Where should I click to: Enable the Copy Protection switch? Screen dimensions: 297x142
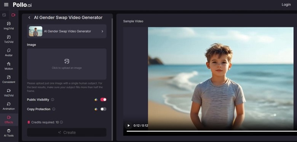[103, 109]
